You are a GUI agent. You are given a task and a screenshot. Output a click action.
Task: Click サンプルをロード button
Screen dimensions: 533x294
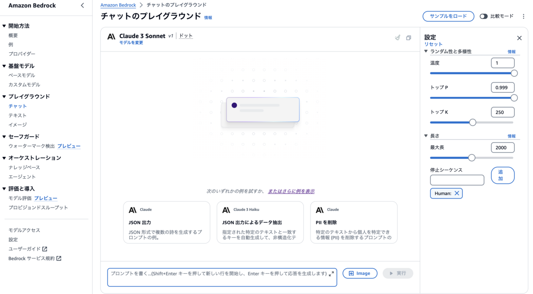(x=448, y=16)
